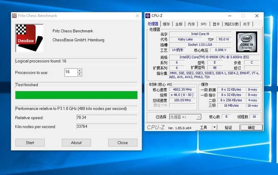Screen dimensions: 278x175
Task: Switch to the 内存 tab in CPU-Z
Action: pos(191,24)
